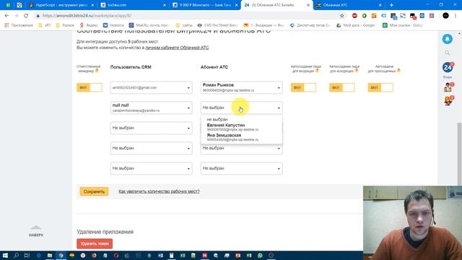Image resolution: width=462 pixels, height=260 pixels.
Task: Open the blue Bitrix24 round icon
Action: point(448,67)
